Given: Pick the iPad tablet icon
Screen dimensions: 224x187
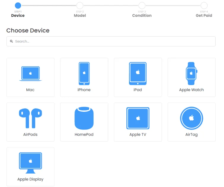Looking at the screenshot, I should coord(138,73).
